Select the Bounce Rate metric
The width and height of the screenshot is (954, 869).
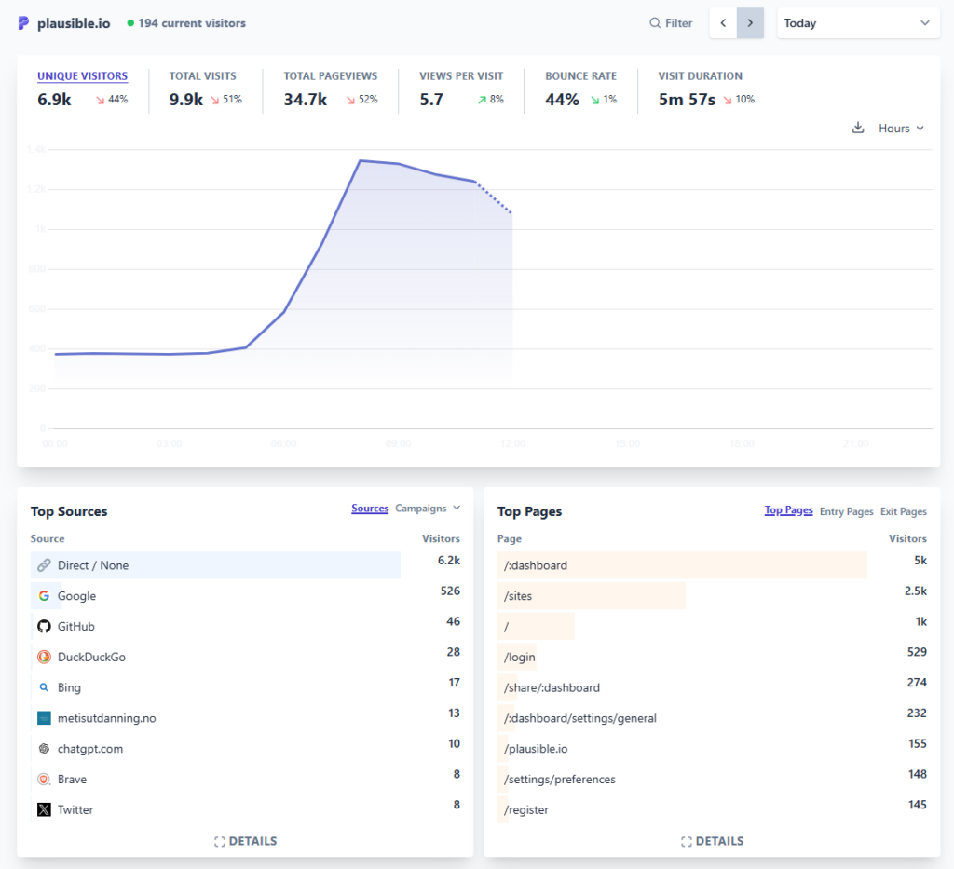(x=580, y=76)
